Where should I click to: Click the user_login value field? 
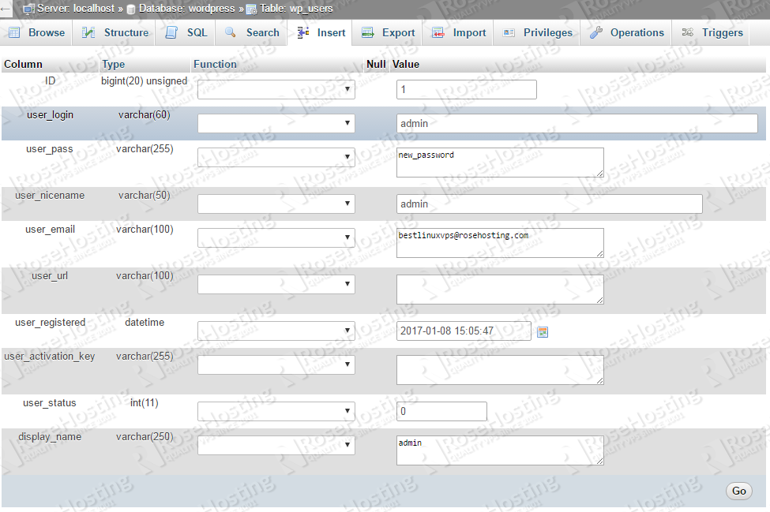pos(577,123)
